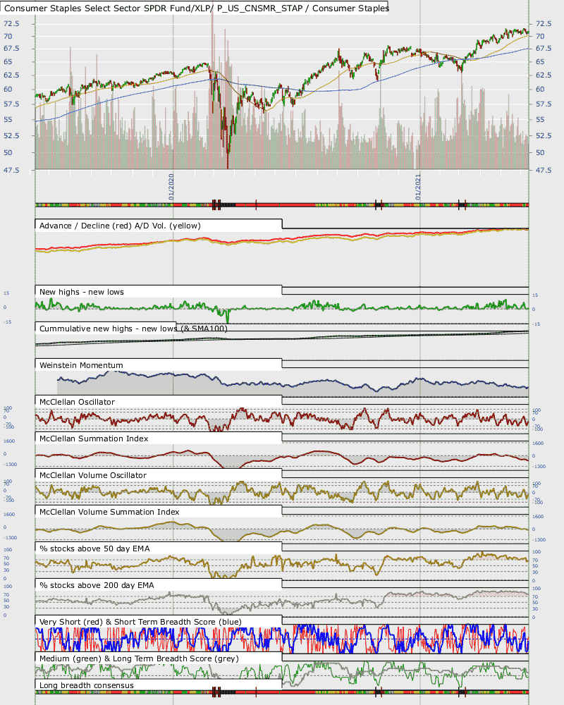
Task: Click the upper breadth consensus color bar below price chart
Action: pyautogui.click(x=282, y=205)
